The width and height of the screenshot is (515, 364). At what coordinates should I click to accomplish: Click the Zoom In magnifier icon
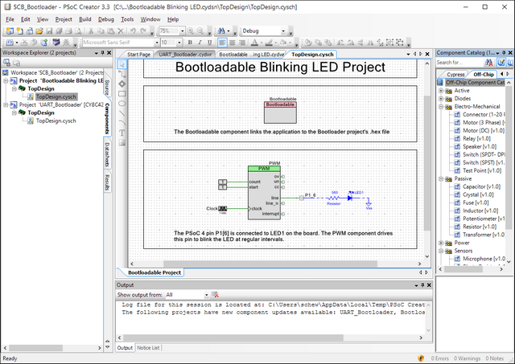(x=190, y=31)
